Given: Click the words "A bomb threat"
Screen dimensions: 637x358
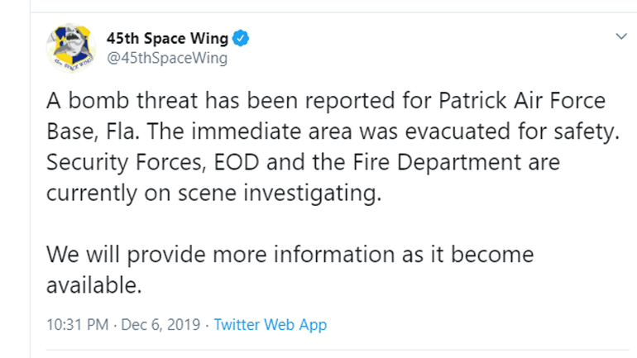Looking at the screenshot, I should coord(106,102).
